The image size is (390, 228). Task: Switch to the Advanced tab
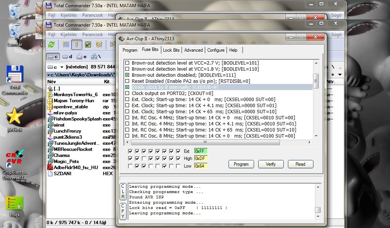(x=193, y=50)
